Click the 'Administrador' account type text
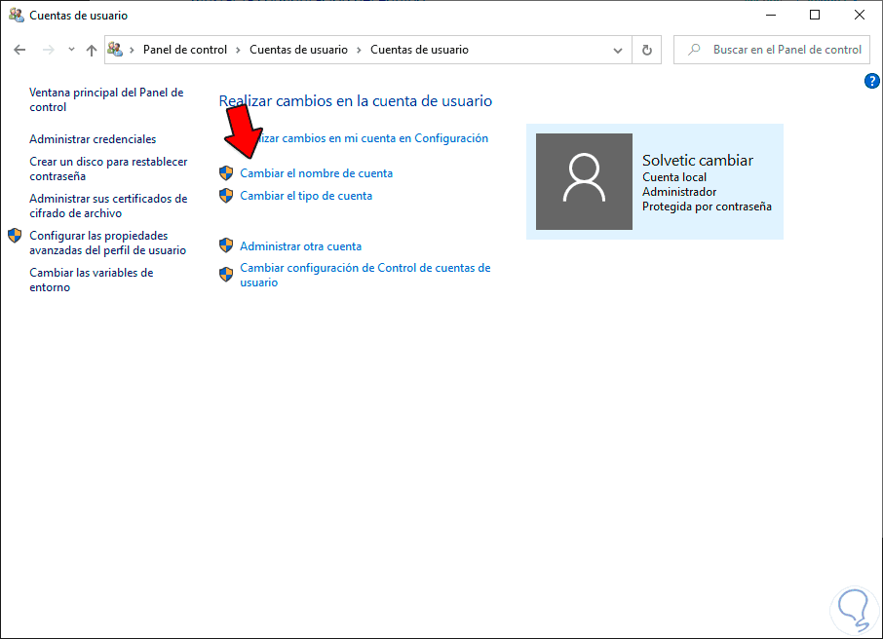 [x=679, y=192]
